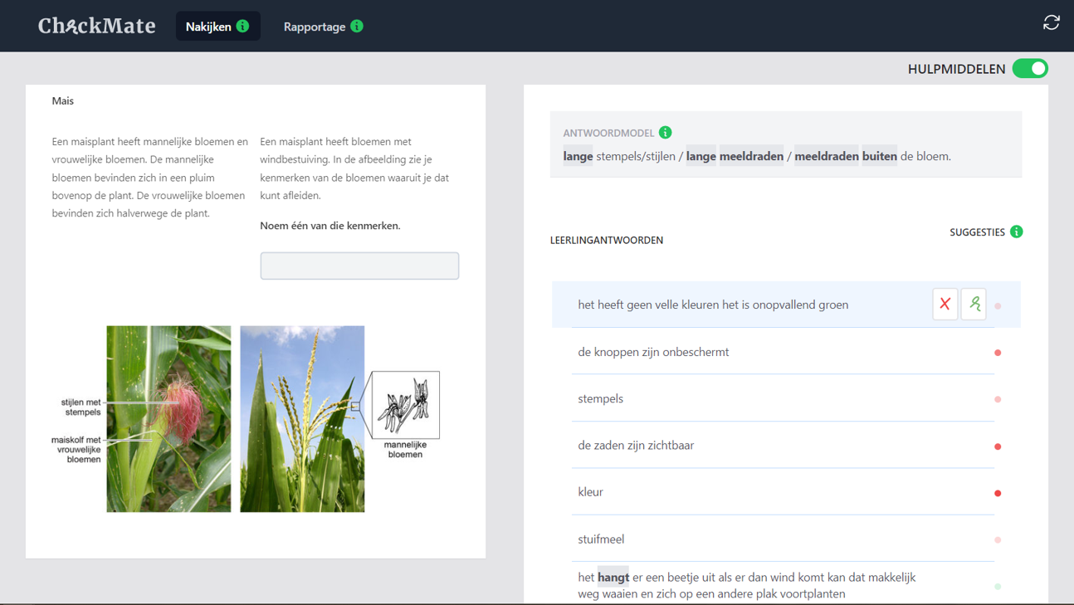
Task: Open info icon beside Antwoordmodel
Action: tap(665, 133)
